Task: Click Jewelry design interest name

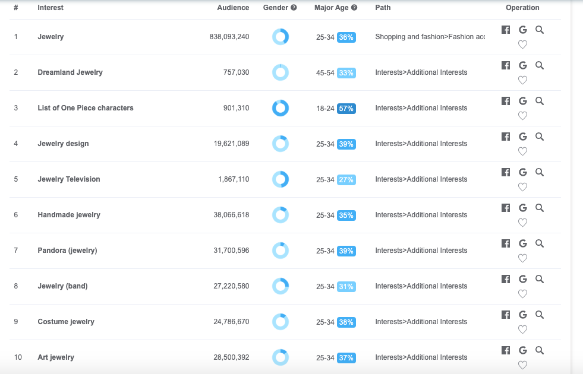Action: [63, 144]
